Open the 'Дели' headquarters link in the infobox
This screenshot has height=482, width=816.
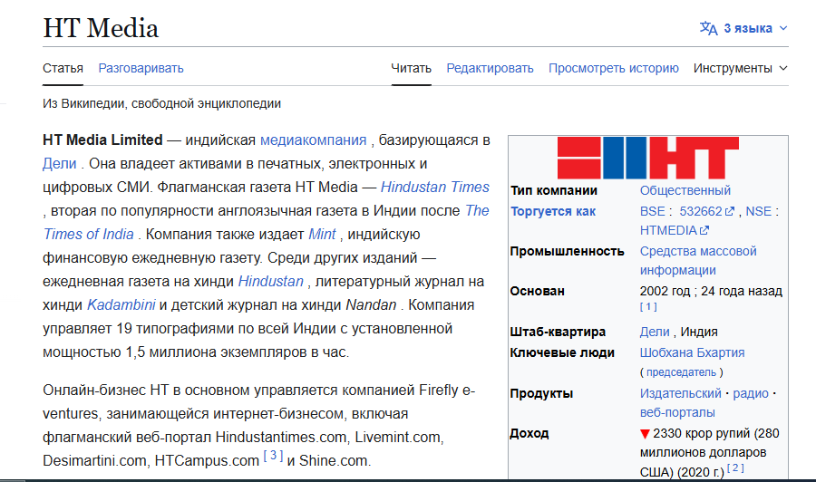pos(655,332)
